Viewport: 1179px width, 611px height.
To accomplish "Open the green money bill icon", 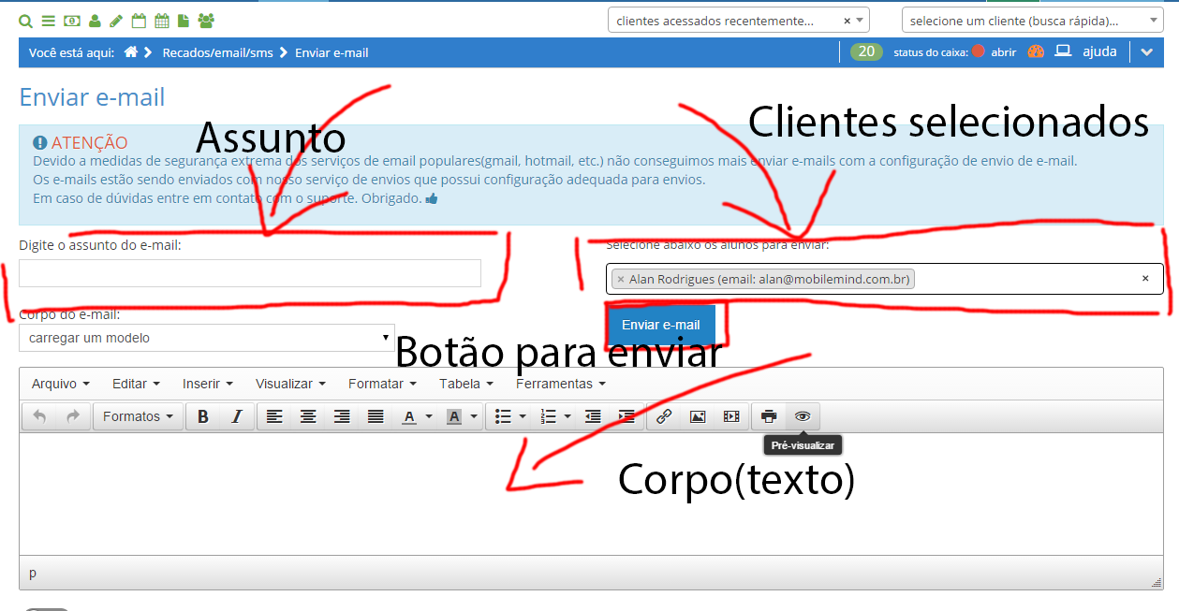I will tap(71, 21).
